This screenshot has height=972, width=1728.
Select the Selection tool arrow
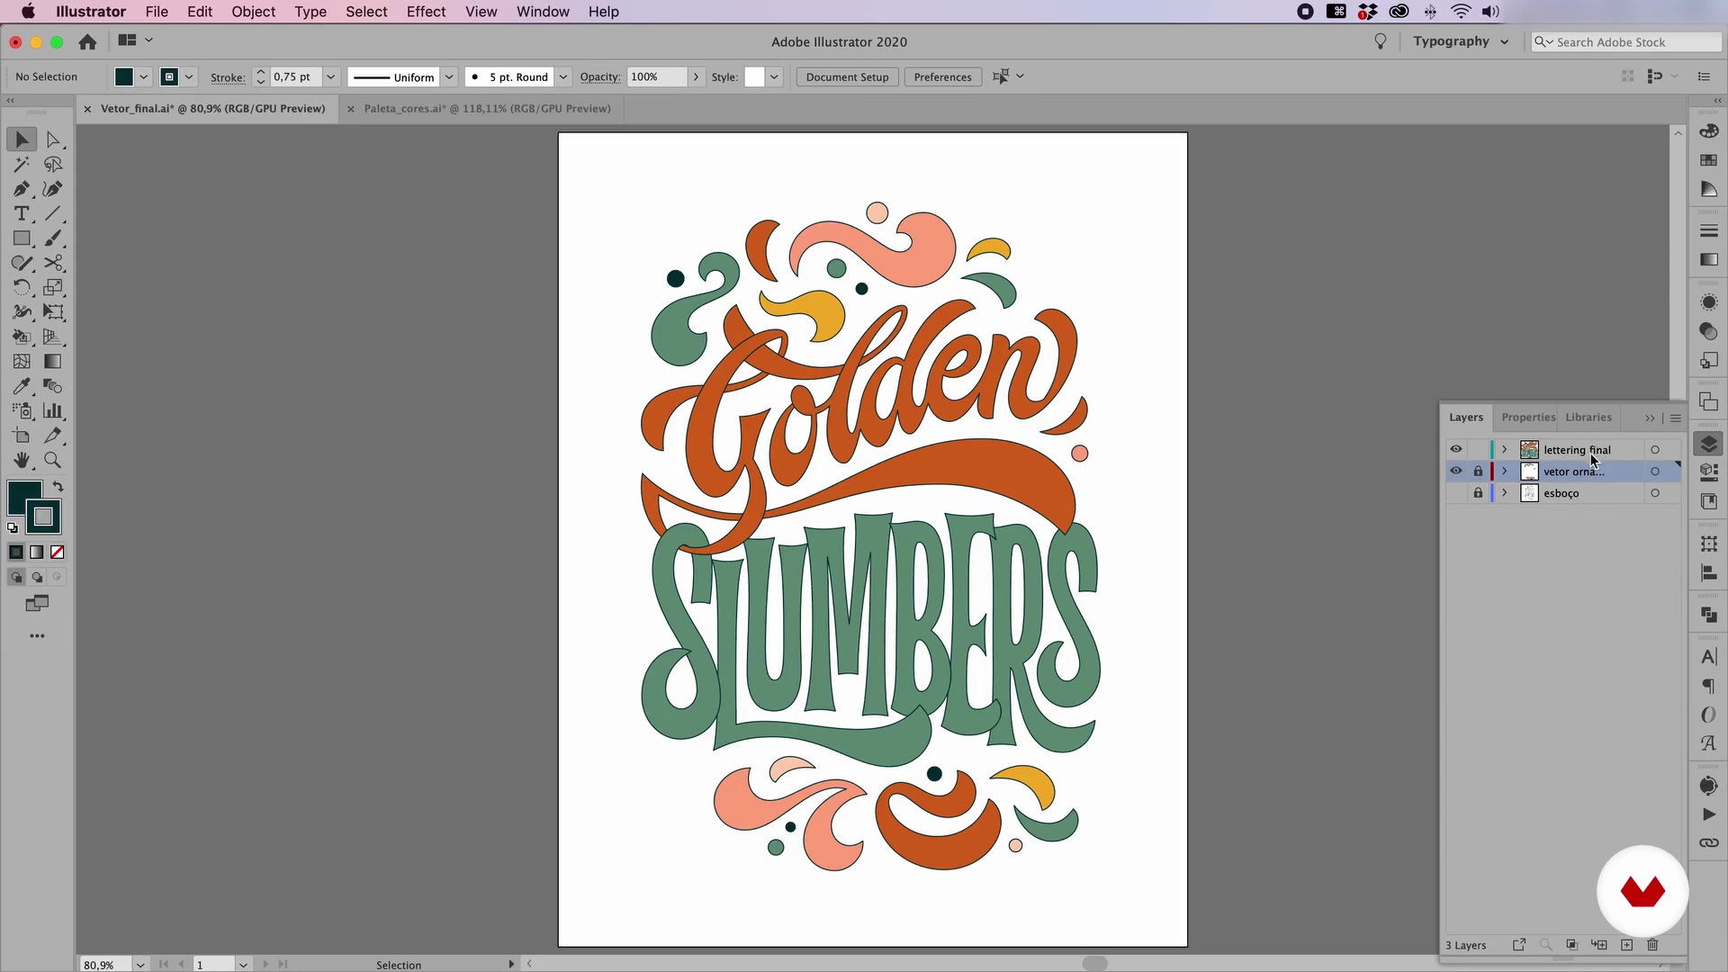(22, 139)
